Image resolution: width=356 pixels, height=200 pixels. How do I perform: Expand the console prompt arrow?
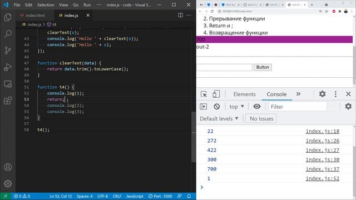pos(201,187)
